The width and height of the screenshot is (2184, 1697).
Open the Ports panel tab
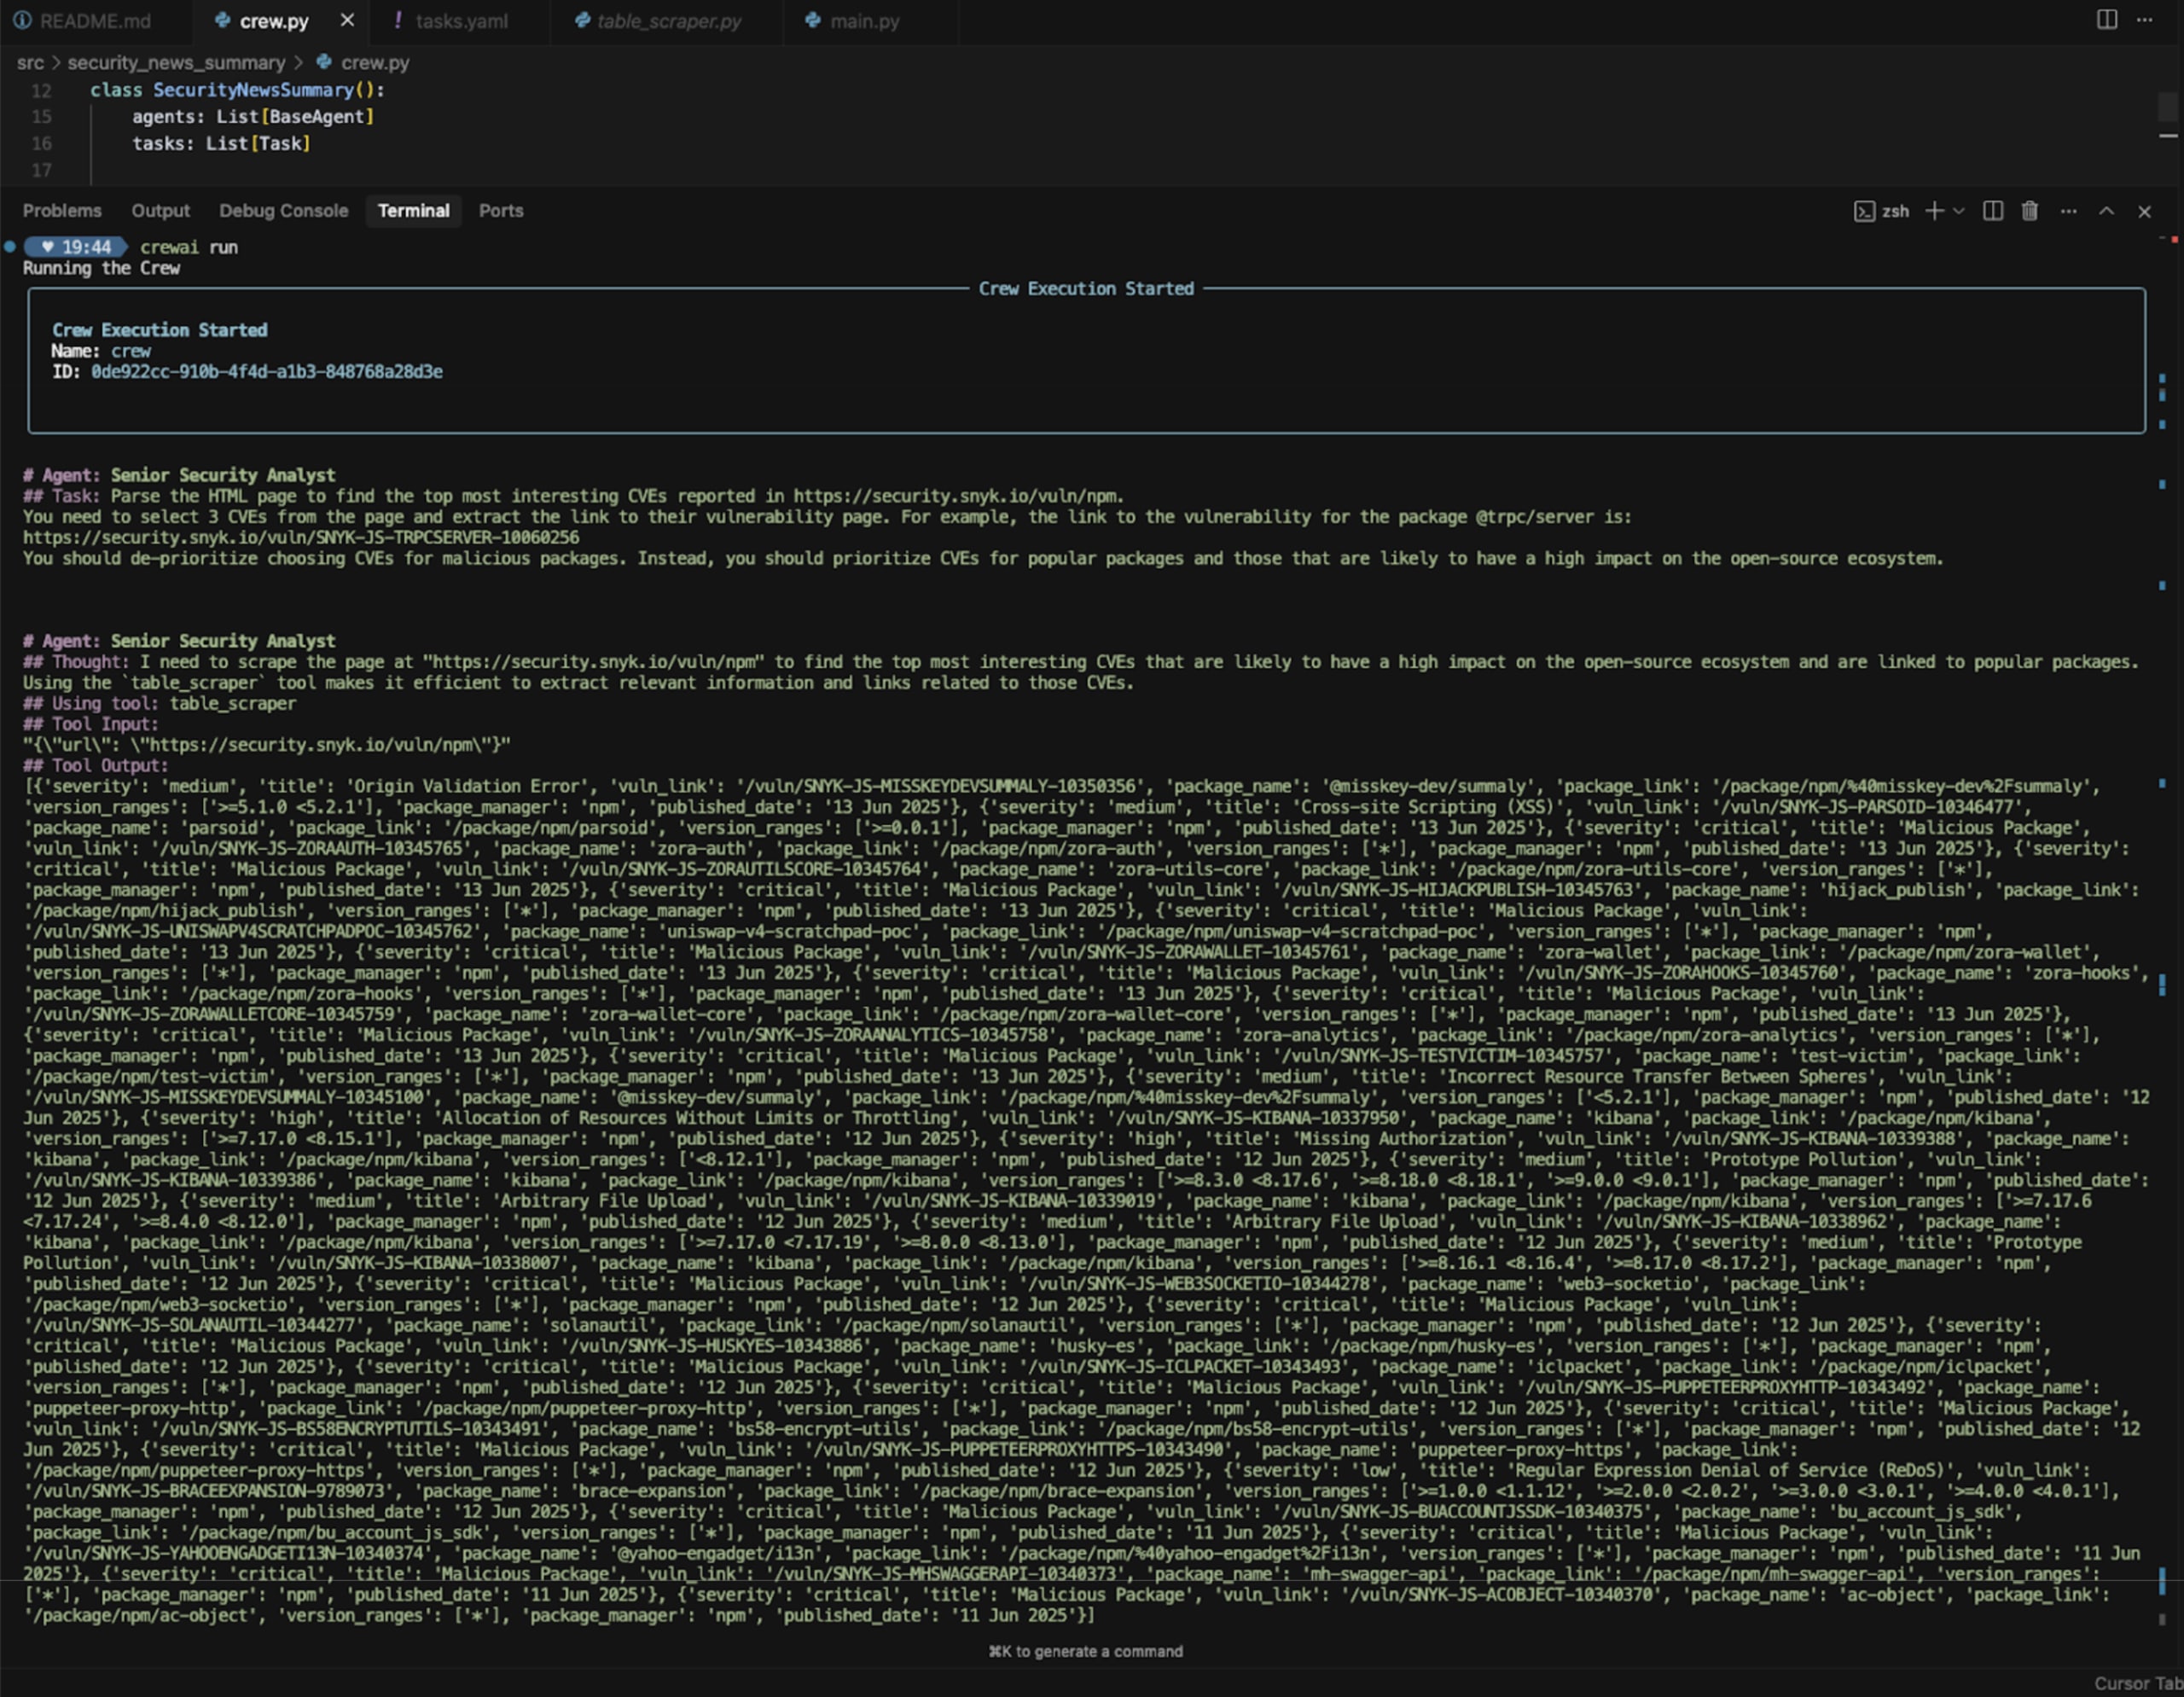coord(501,211)
